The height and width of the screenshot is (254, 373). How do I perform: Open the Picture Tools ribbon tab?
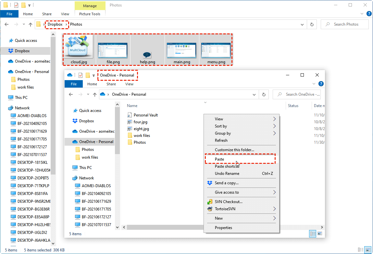coord(90,14)
